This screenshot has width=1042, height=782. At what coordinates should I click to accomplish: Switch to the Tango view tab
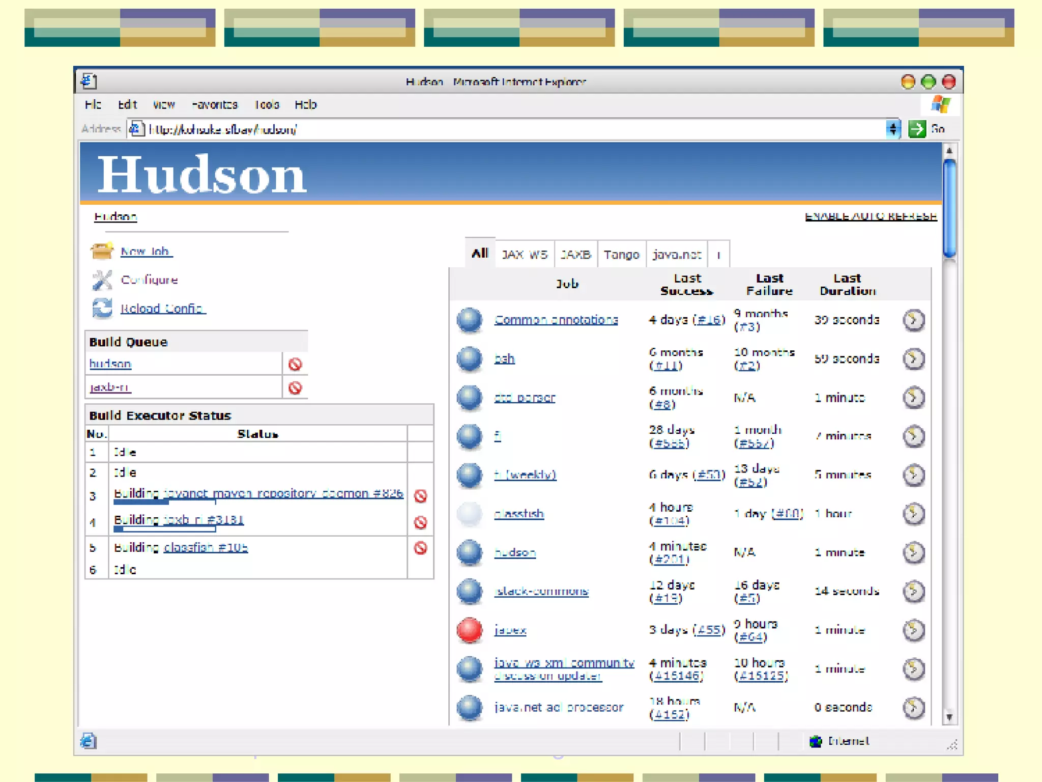click(621, 254)
